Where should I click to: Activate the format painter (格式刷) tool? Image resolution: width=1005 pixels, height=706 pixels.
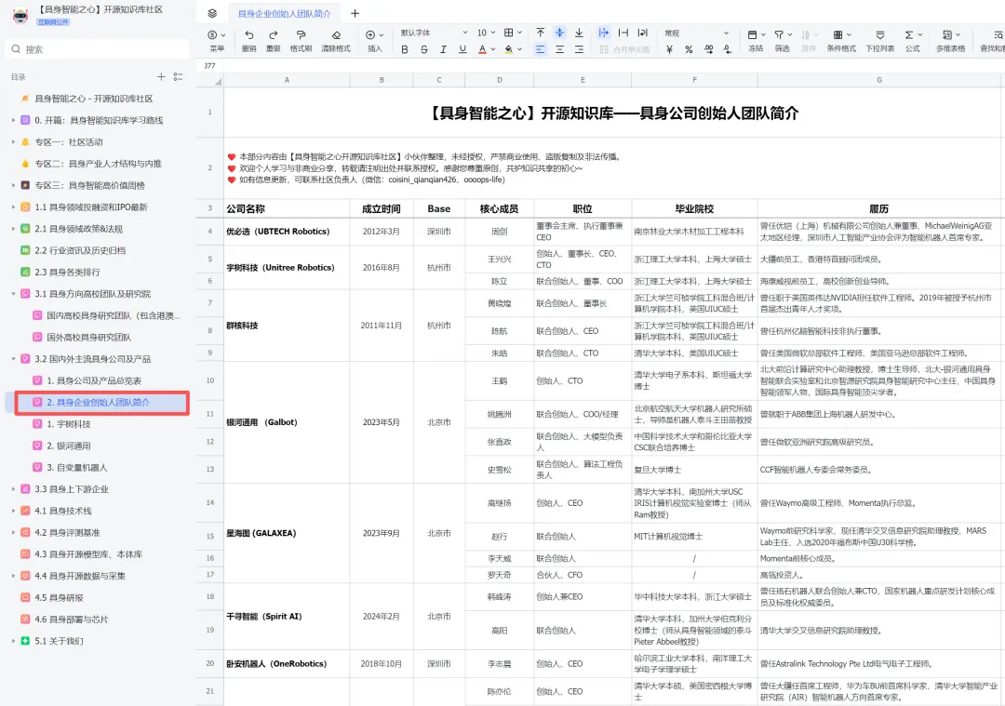[301, 34]
